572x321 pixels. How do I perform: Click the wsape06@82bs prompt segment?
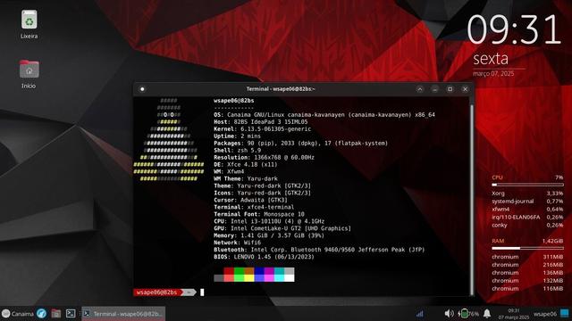coord(156,292)
